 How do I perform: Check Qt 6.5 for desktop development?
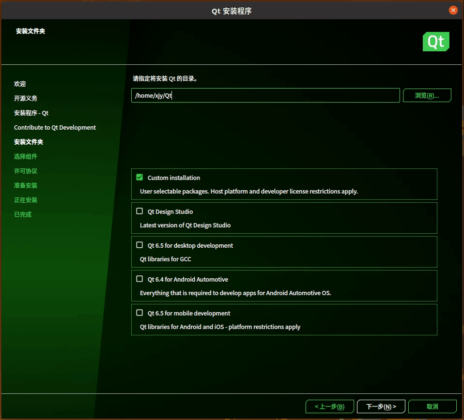(139, 245)
